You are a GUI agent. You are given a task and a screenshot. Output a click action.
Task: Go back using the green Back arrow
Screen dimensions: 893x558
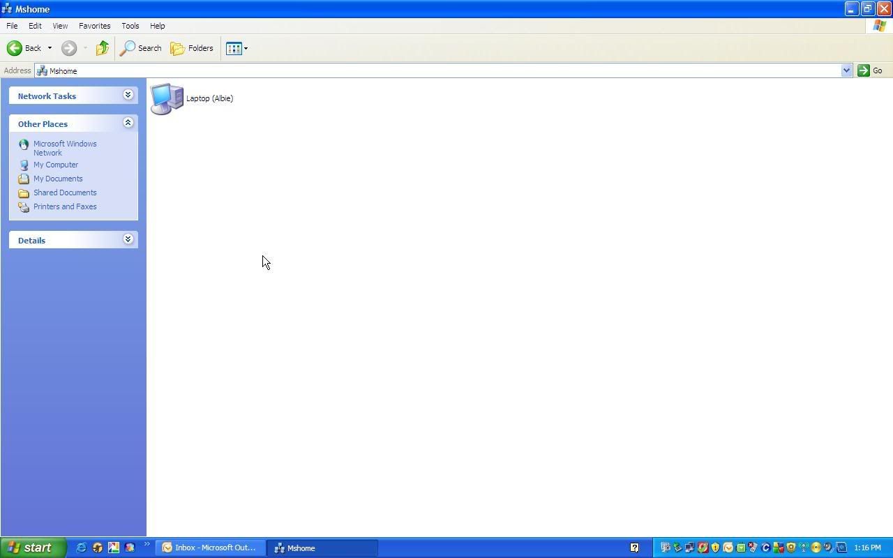[24, 48]
